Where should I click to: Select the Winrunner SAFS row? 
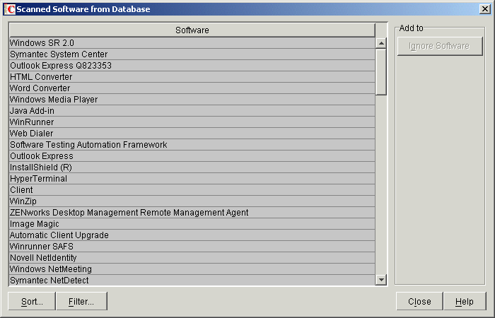192,247
